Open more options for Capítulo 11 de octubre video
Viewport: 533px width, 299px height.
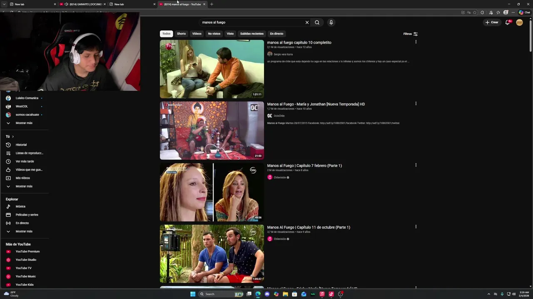(416, 227)
